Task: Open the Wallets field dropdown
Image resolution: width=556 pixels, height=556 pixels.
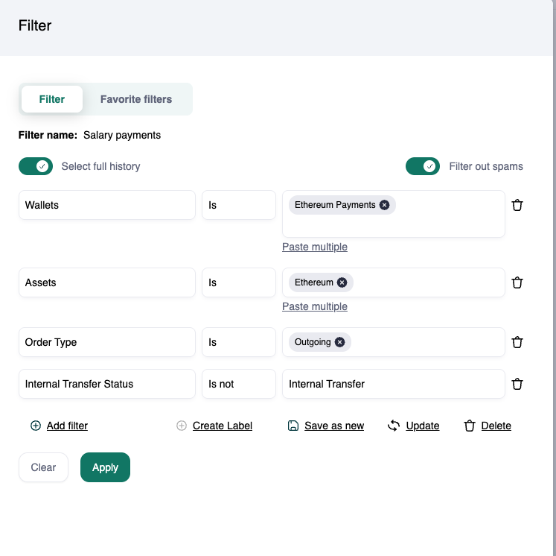Action: [x=106, y=205]
